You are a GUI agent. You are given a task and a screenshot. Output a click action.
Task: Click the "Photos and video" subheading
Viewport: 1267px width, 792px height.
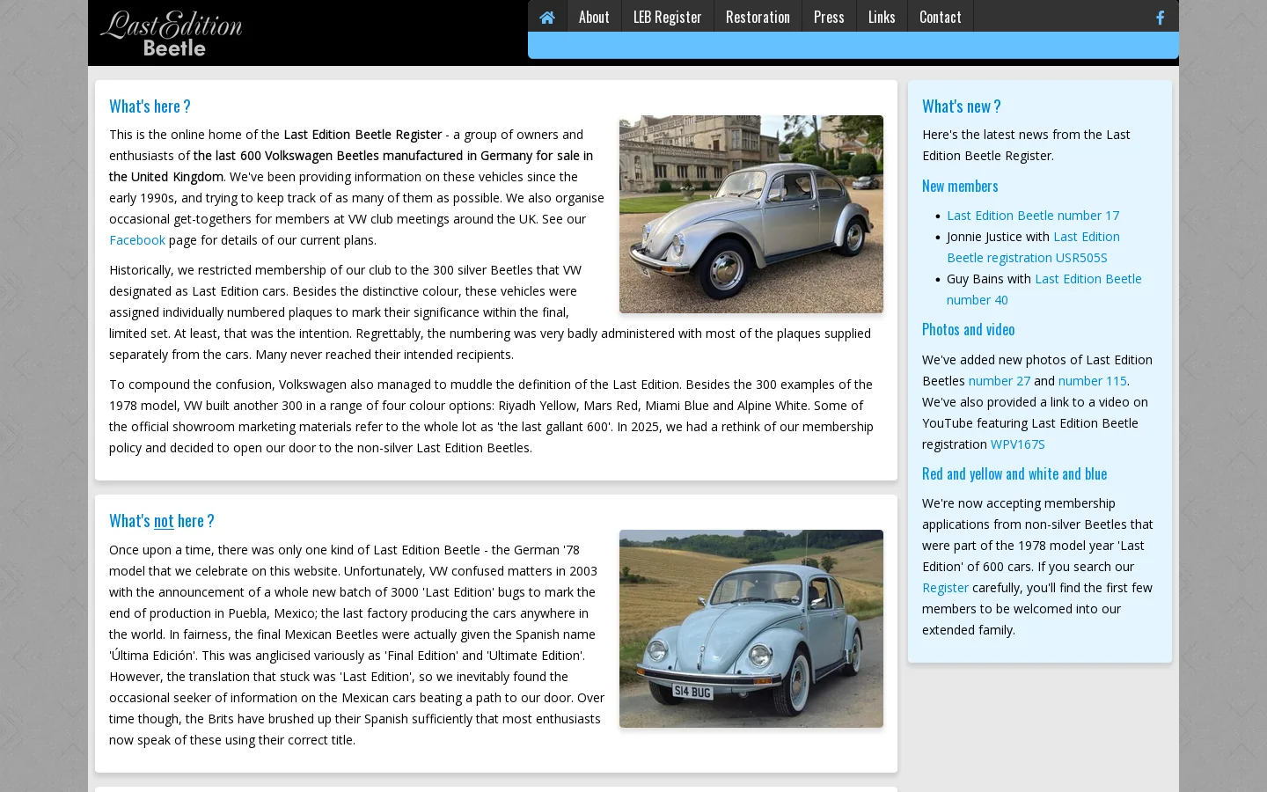969,329
